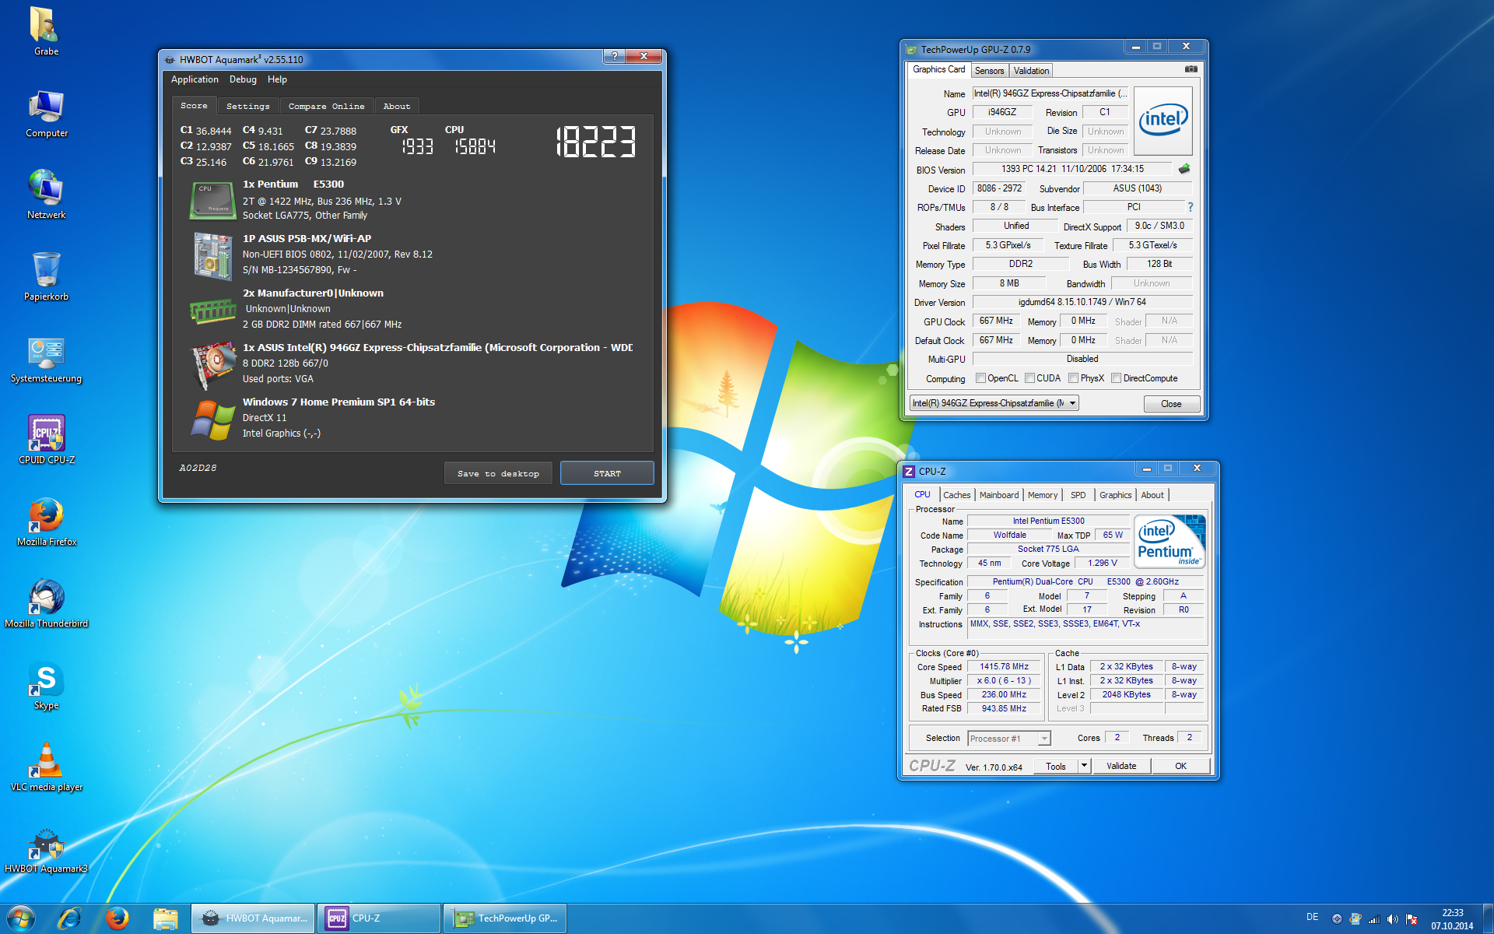Enable the PhysX checkbox in GPU-Z
1494x934 pixels.
pyautogui.click(x=1073, y=378)
